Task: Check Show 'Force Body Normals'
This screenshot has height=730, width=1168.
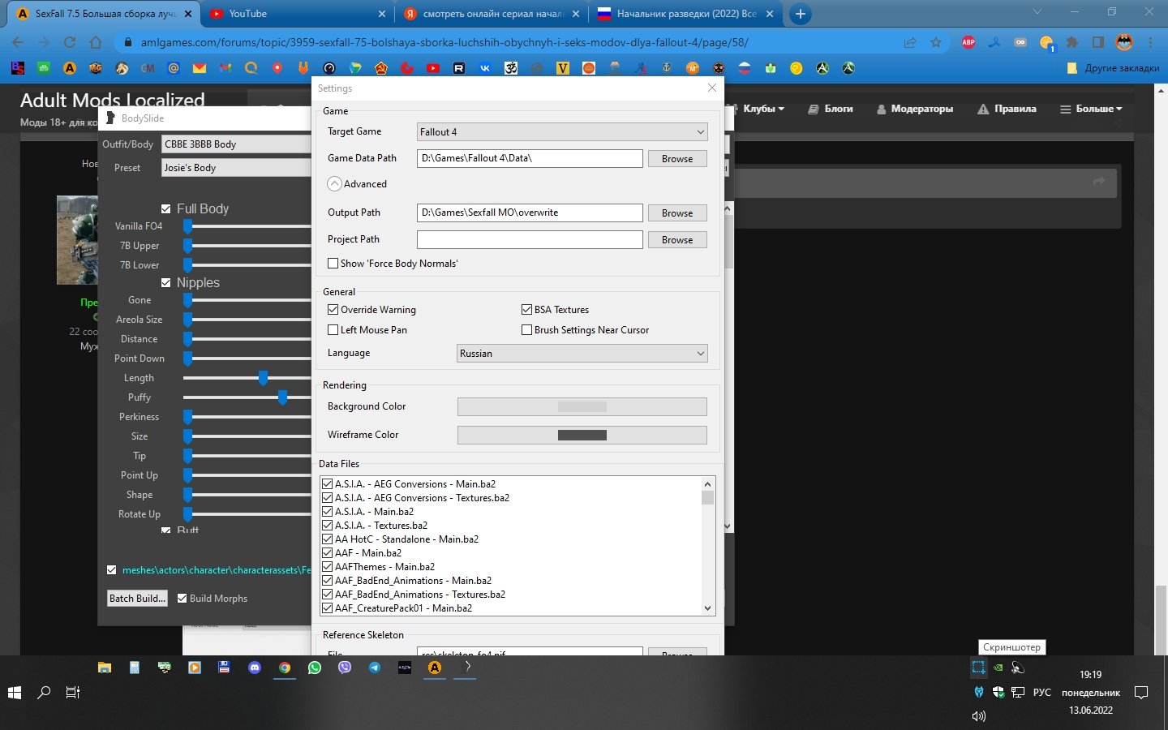Action: point(333,264)
